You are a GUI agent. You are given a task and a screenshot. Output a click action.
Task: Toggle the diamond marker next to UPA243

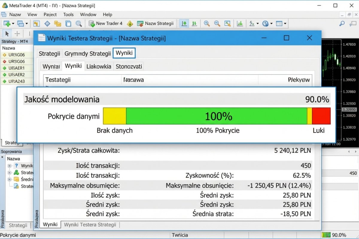4,81
